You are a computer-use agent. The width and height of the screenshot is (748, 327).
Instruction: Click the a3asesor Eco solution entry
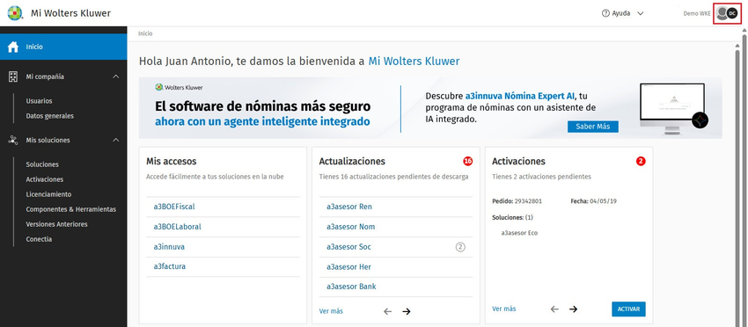pos(519,234)
